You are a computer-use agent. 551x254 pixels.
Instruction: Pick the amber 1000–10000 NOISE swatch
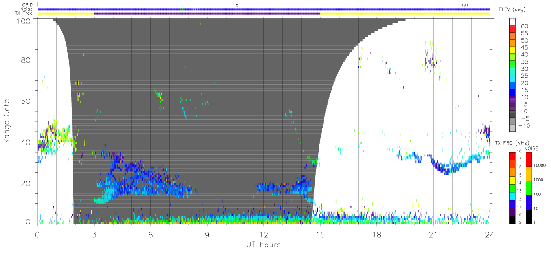click(x=528, y=173)
